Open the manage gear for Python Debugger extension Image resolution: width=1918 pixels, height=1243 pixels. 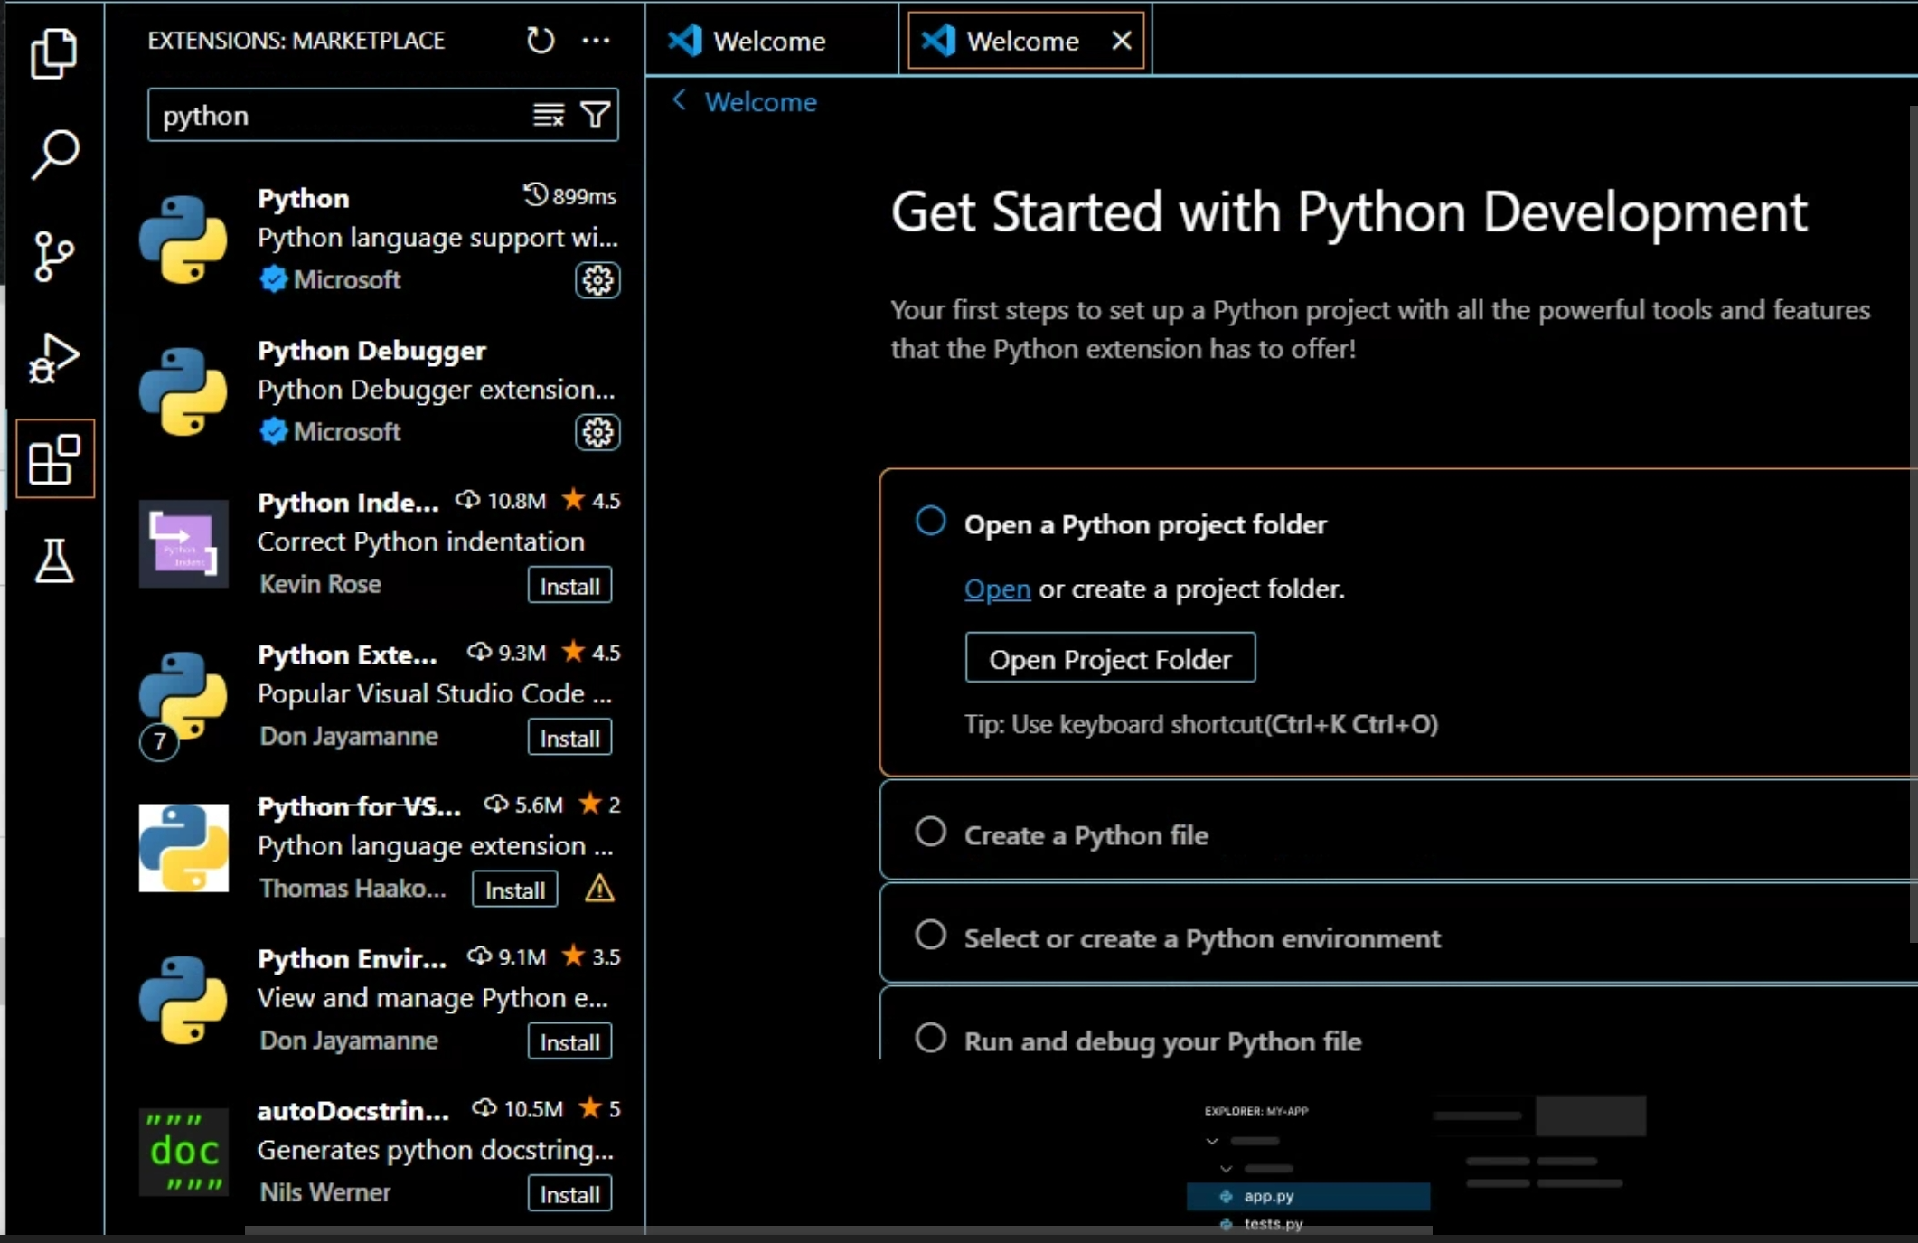tap(597, 433)
